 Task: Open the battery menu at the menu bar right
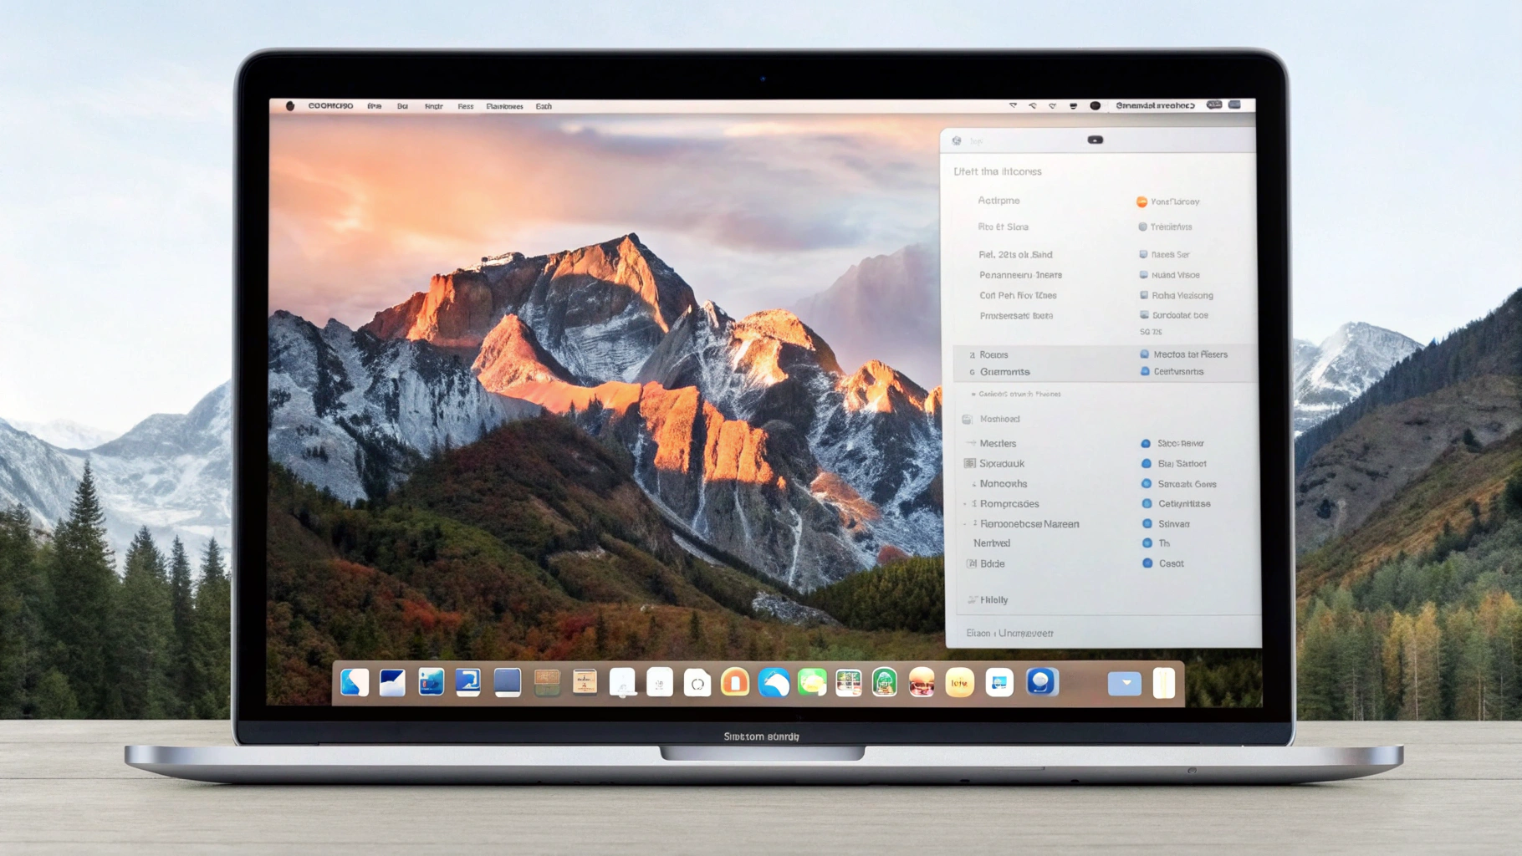point(1234,106)
